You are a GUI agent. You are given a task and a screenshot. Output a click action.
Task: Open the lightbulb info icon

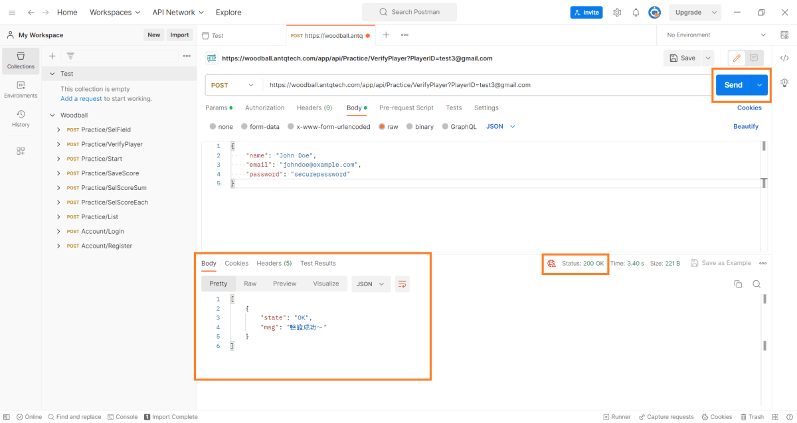click(x=784, y=82)
